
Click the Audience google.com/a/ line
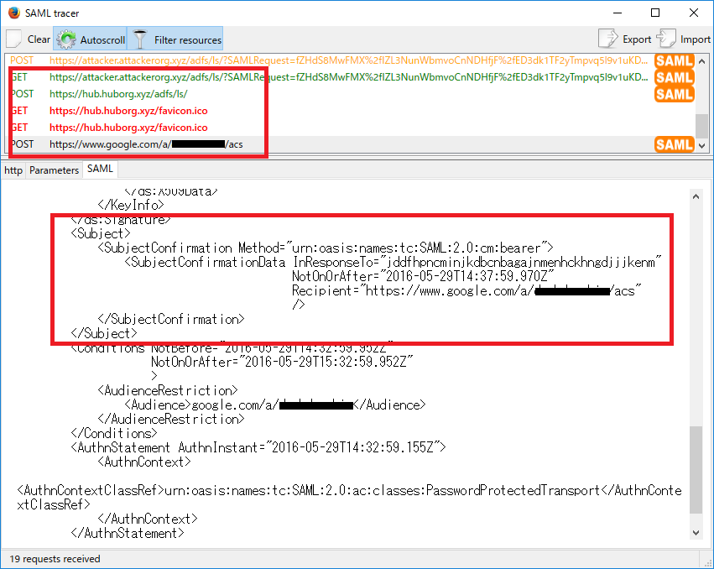pos(275,405)
